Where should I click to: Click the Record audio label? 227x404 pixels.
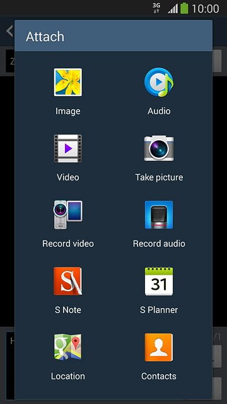point(159,244)
